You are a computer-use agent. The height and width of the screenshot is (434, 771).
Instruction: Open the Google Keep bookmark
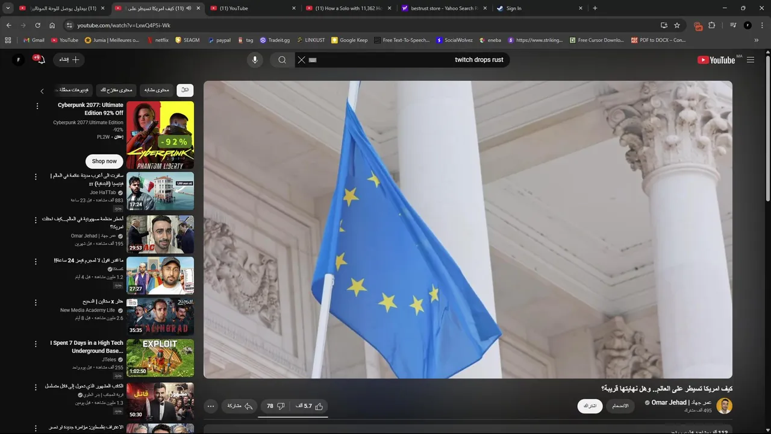click(349, 40)
